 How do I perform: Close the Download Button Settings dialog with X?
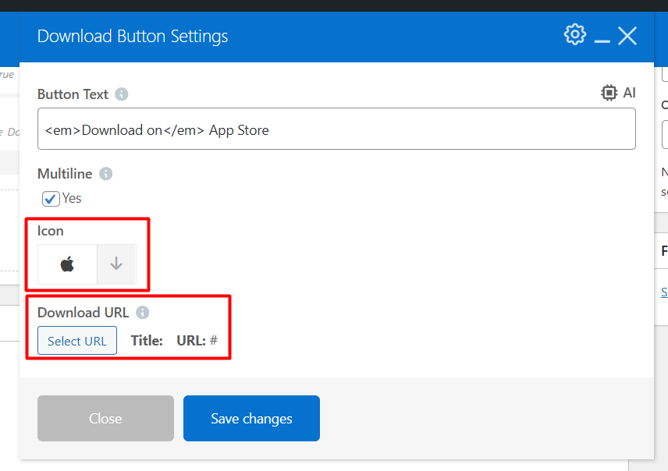pos(627,36)
